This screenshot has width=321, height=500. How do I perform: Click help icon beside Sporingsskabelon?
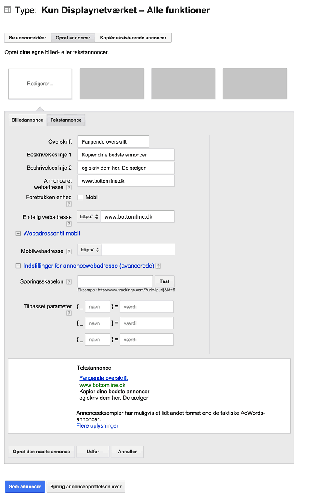pyautogui.click(x=69, y=282)
